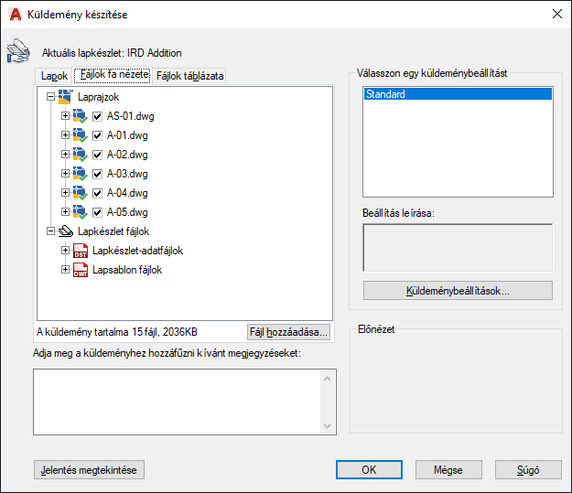Select the Lapkészlet fájlok label
This screenshot has height=493, width=572.
(x=113, y=231)
